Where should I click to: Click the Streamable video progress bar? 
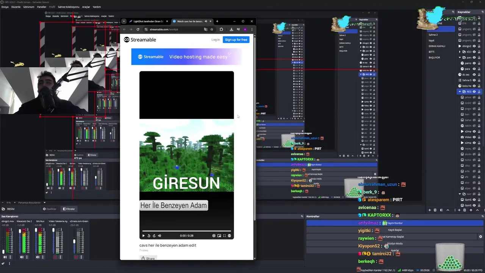coord(186,231)
